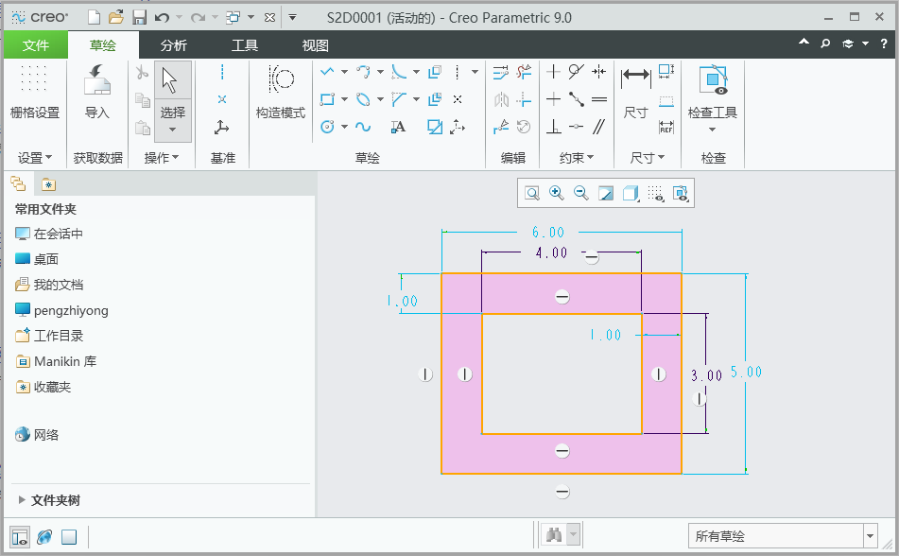Apply the Symmetric constraint
Screen dimensions: 899x556
point(599,72)
